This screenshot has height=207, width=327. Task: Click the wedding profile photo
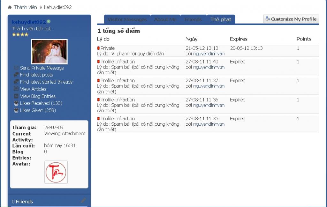click(49, 52)
